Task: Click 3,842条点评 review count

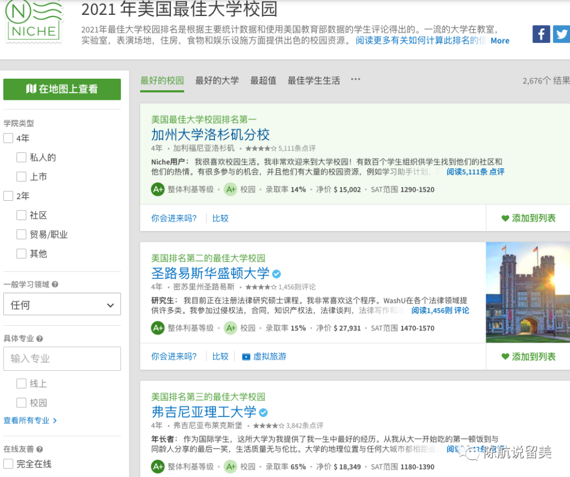Action: [304, 426]
